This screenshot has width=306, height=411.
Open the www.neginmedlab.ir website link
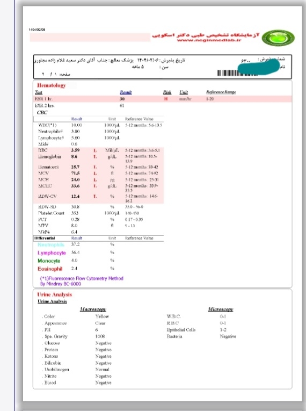(209, 40)
